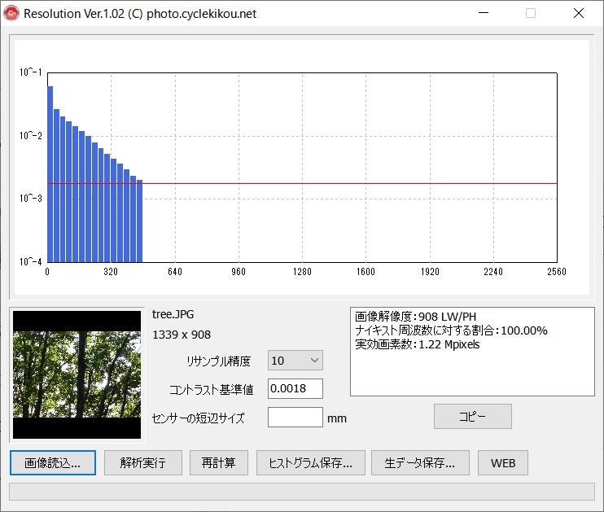Save the histogram via ヒストグラム保存...
The image size is (604, 512).
click(310, 462)
